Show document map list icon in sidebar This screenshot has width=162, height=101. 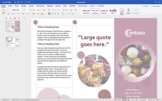[x=11, y=18]
